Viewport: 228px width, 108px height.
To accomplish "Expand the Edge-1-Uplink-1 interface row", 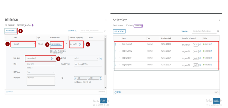I will 119,44.
